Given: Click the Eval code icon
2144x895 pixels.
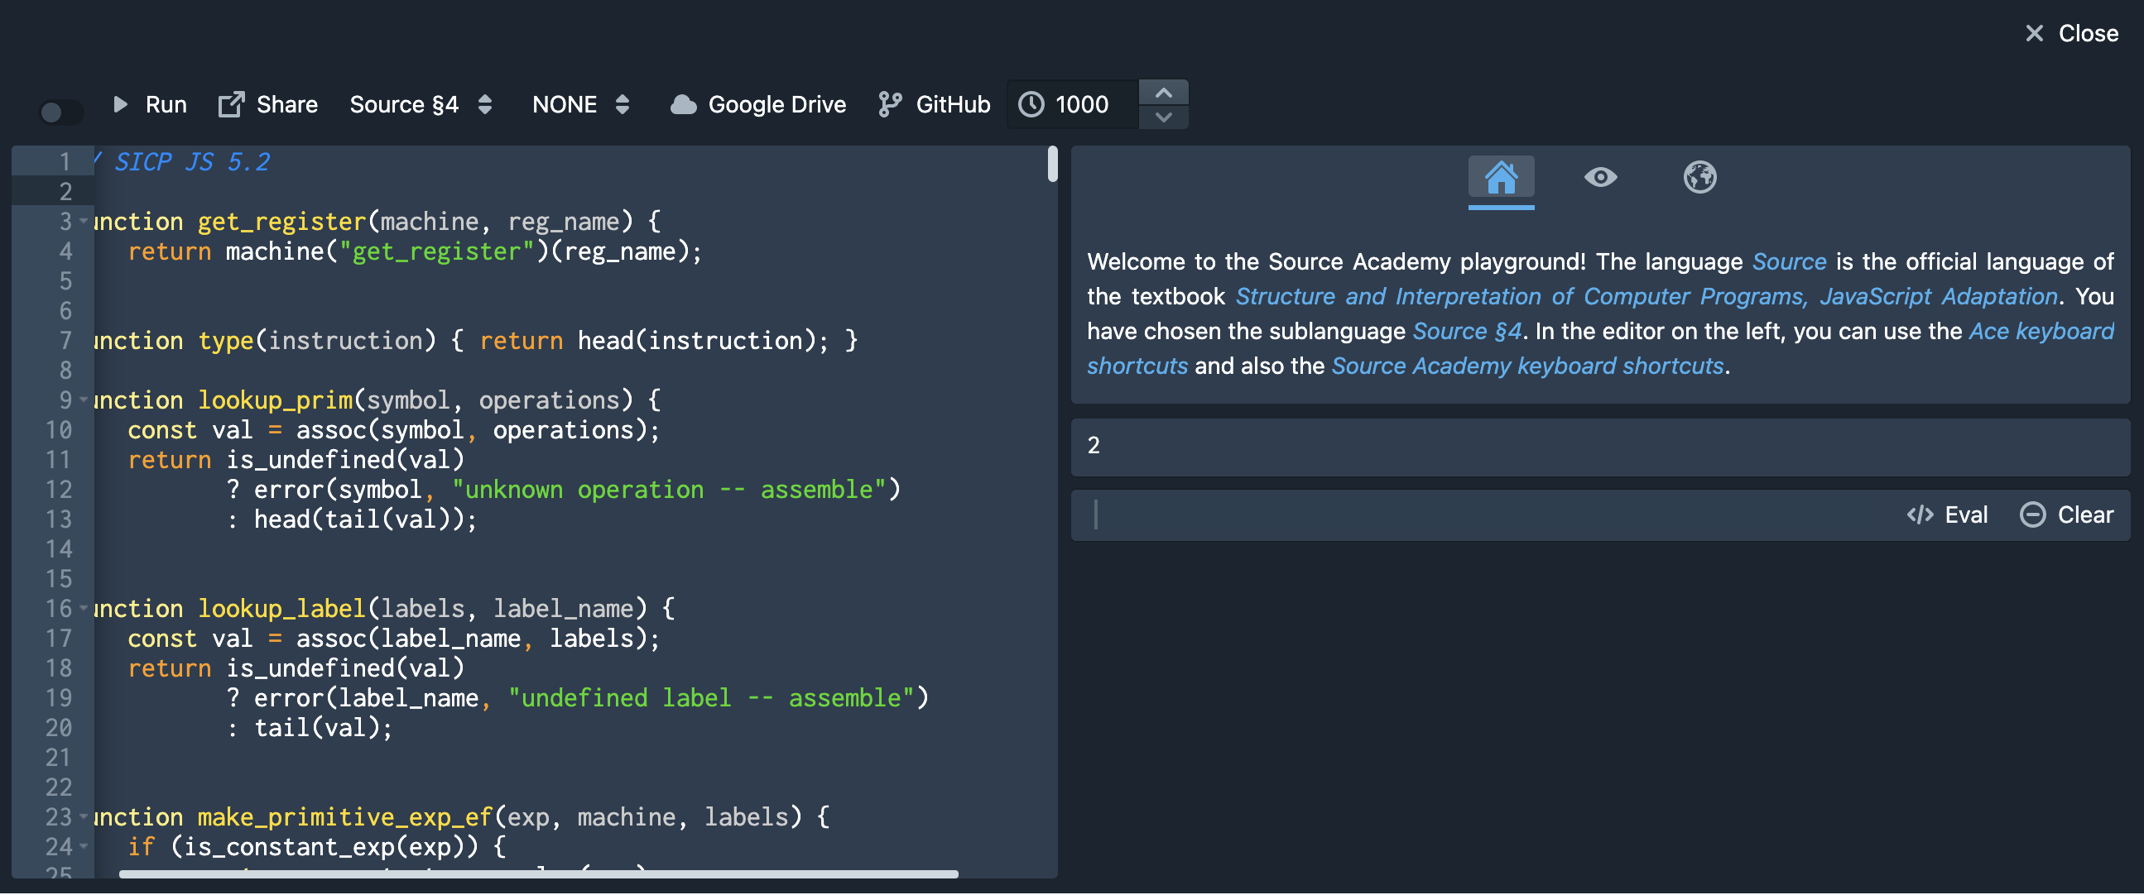Looking at the screenshot, I should coord(1920,515).
